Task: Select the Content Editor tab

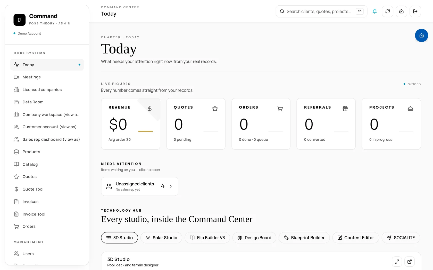Action: (356, 238)
